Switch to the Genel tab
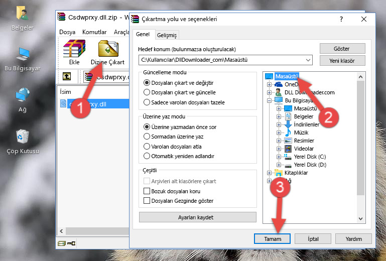 coord(143,34)
